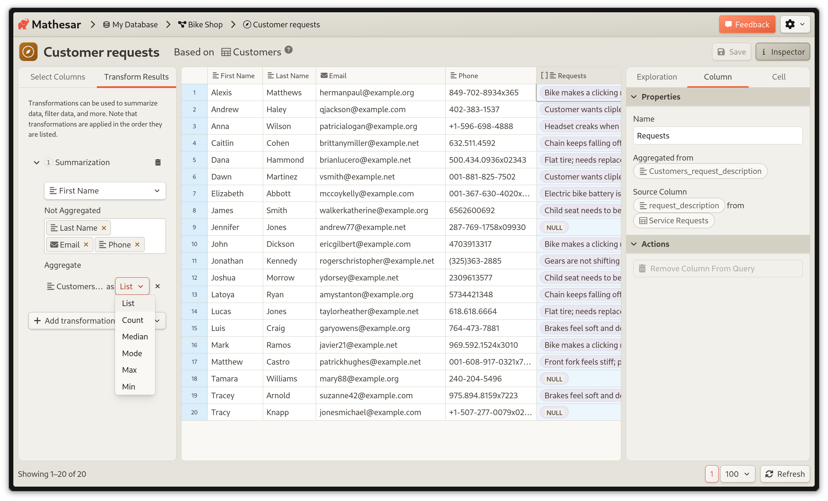Select row 10 header
The image size is (828, 501).
[194, 244]
